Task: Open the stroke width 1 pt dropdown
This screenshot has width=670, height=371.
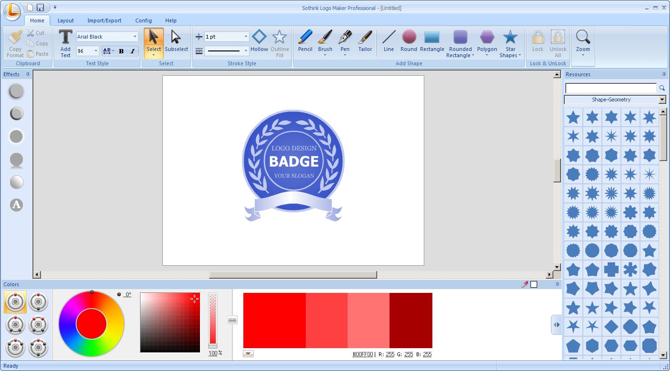Action: pyautogui.click(x=246, y=37)
